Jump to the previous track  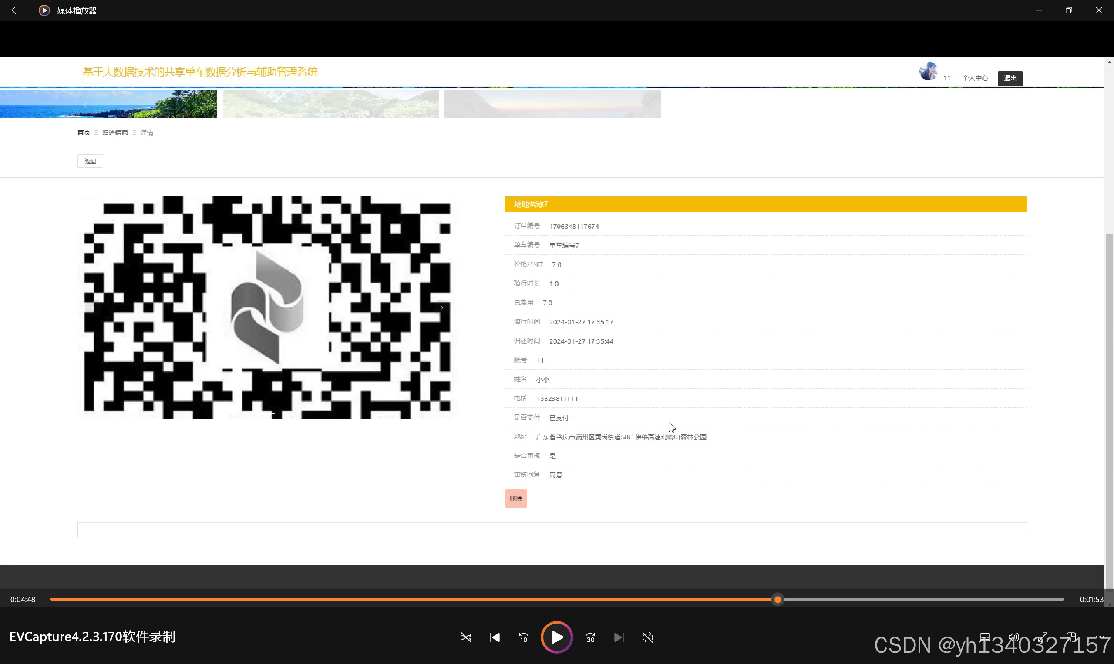point(495,637)
